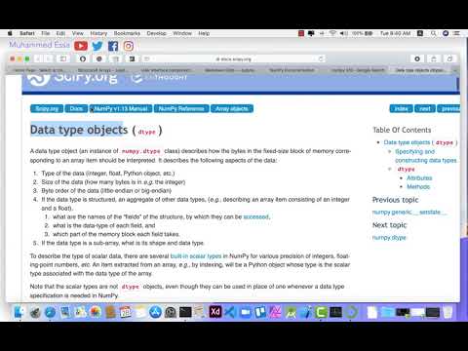Switch to the Broadcast Arrays tab
The width and height of the screenshot is (468, 351).
[102, 70]
